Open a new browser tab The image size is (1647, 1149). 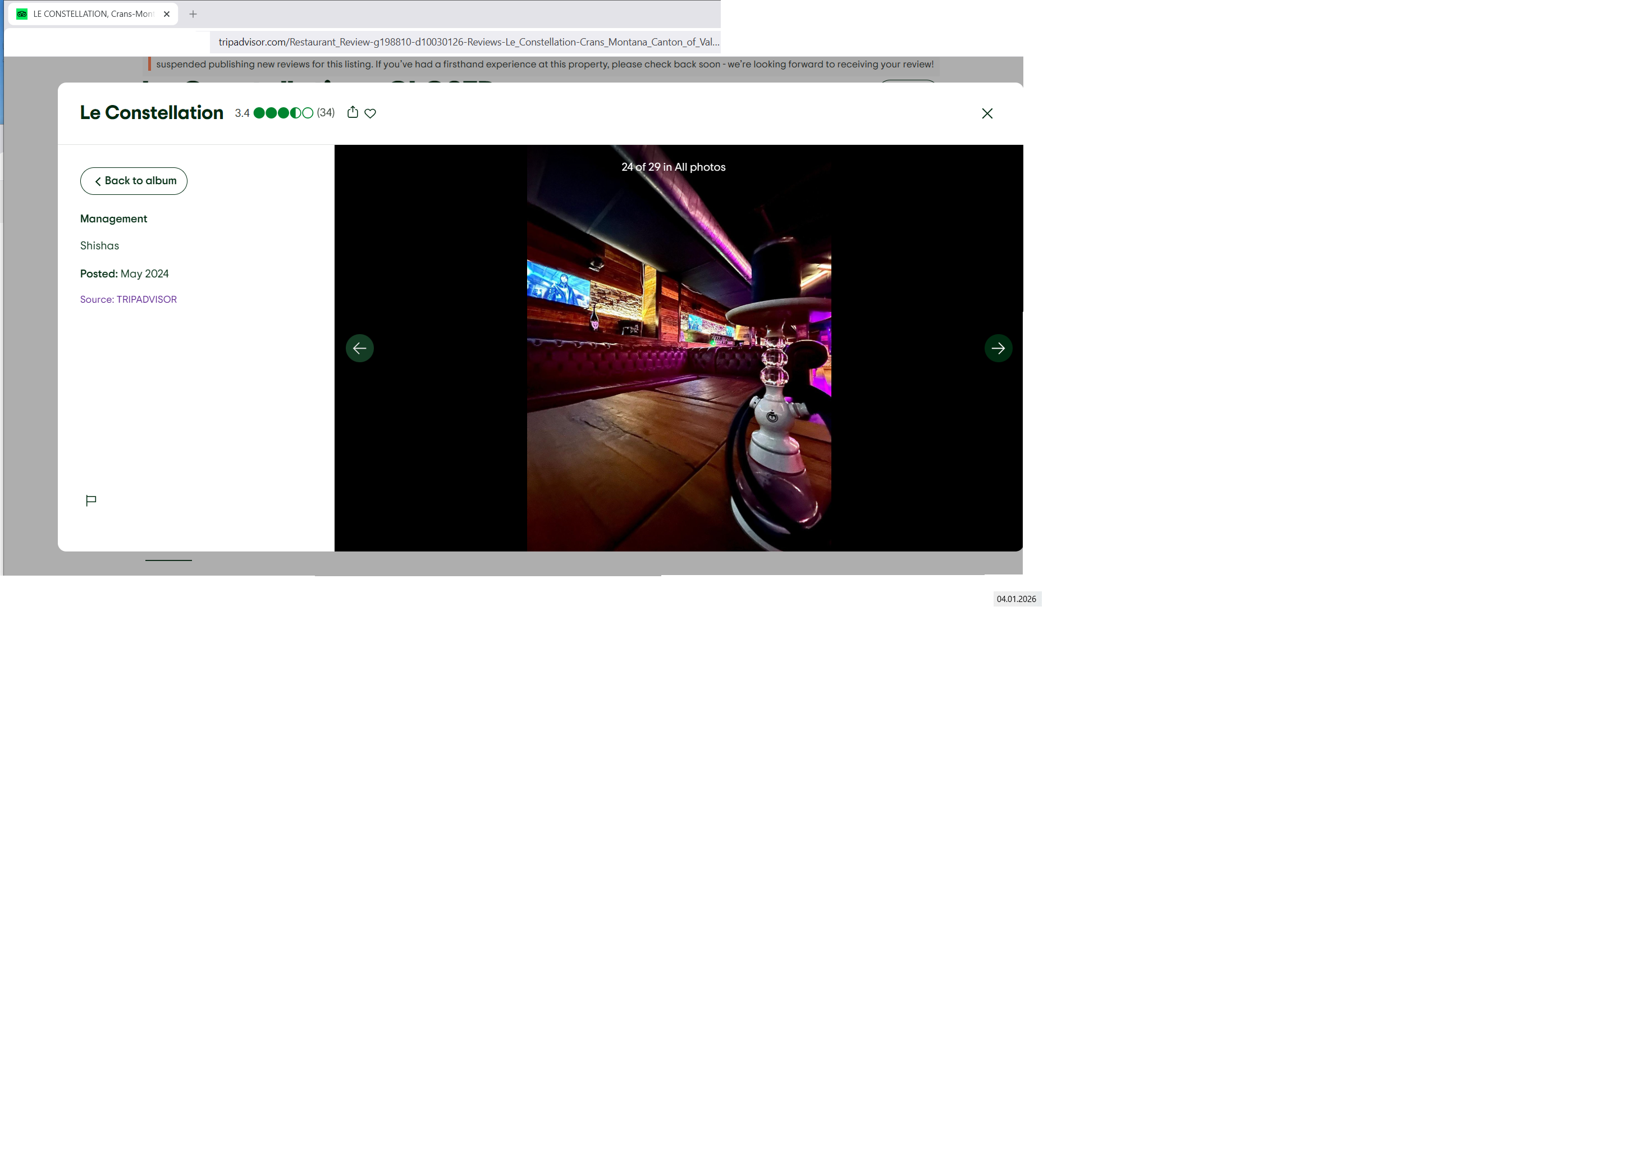tap(193, 13)
